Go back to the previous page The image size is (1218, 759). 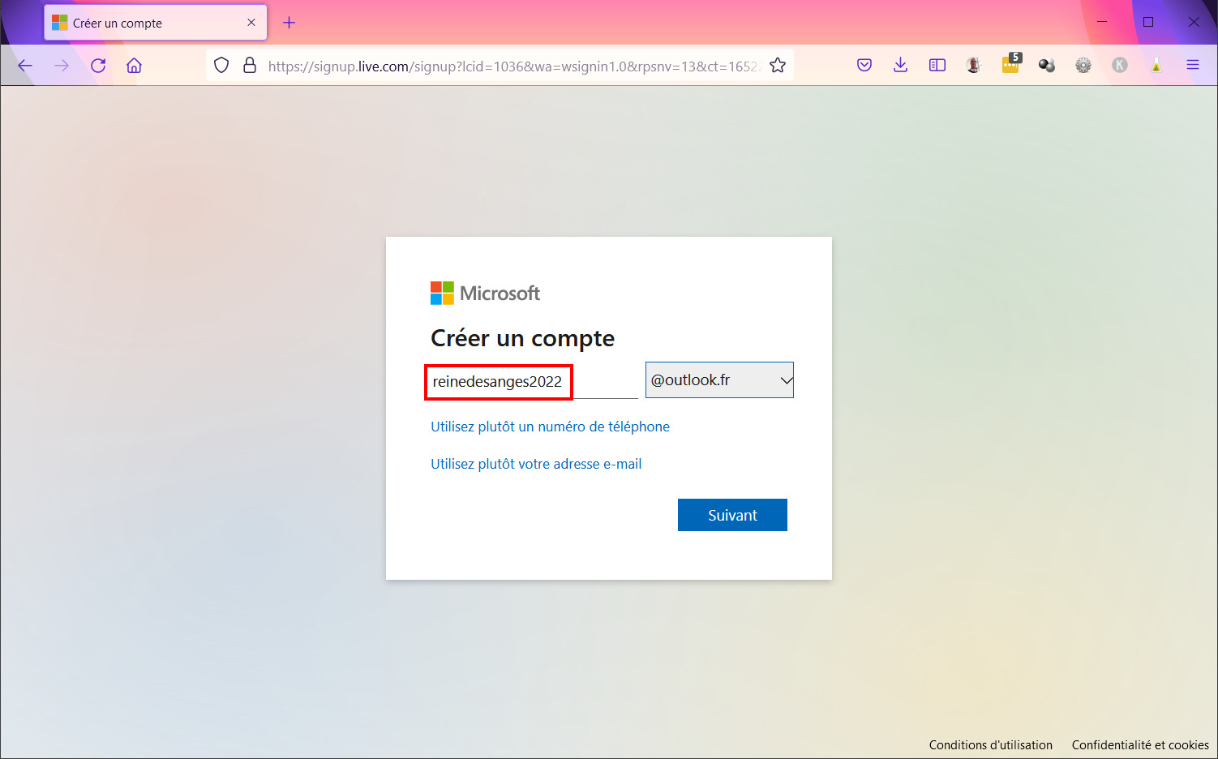25,66
